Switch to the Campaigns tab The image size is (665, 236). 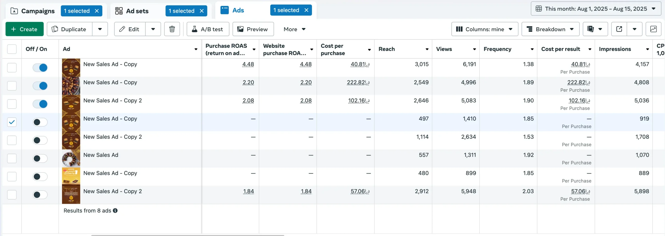33,11
